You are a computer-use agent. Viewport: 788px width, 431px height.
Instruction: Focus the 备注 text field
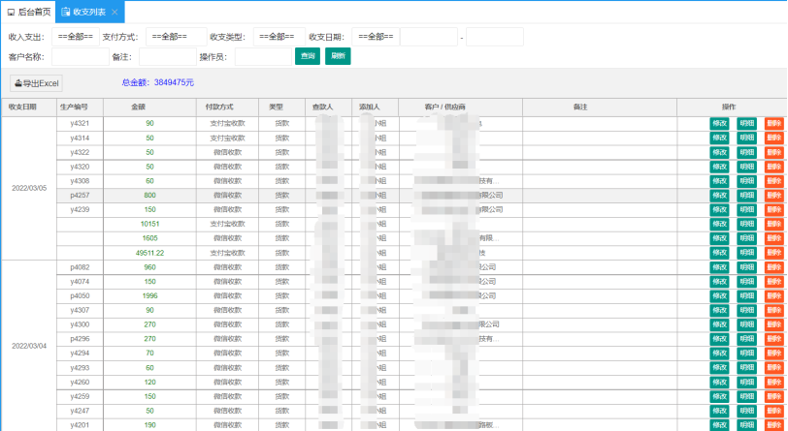click(x=166, y=56)
